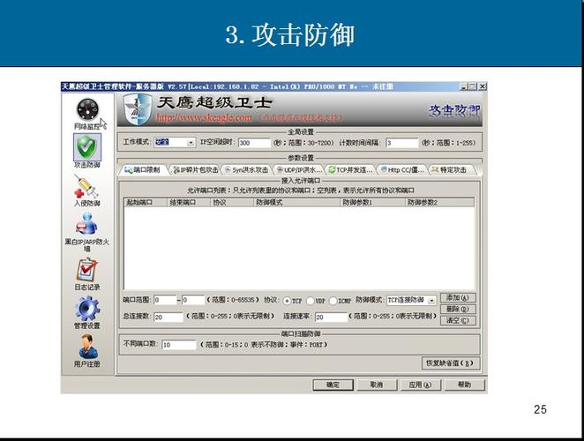Close the 天鹰超级卫士 window

(x=483, y=86)
